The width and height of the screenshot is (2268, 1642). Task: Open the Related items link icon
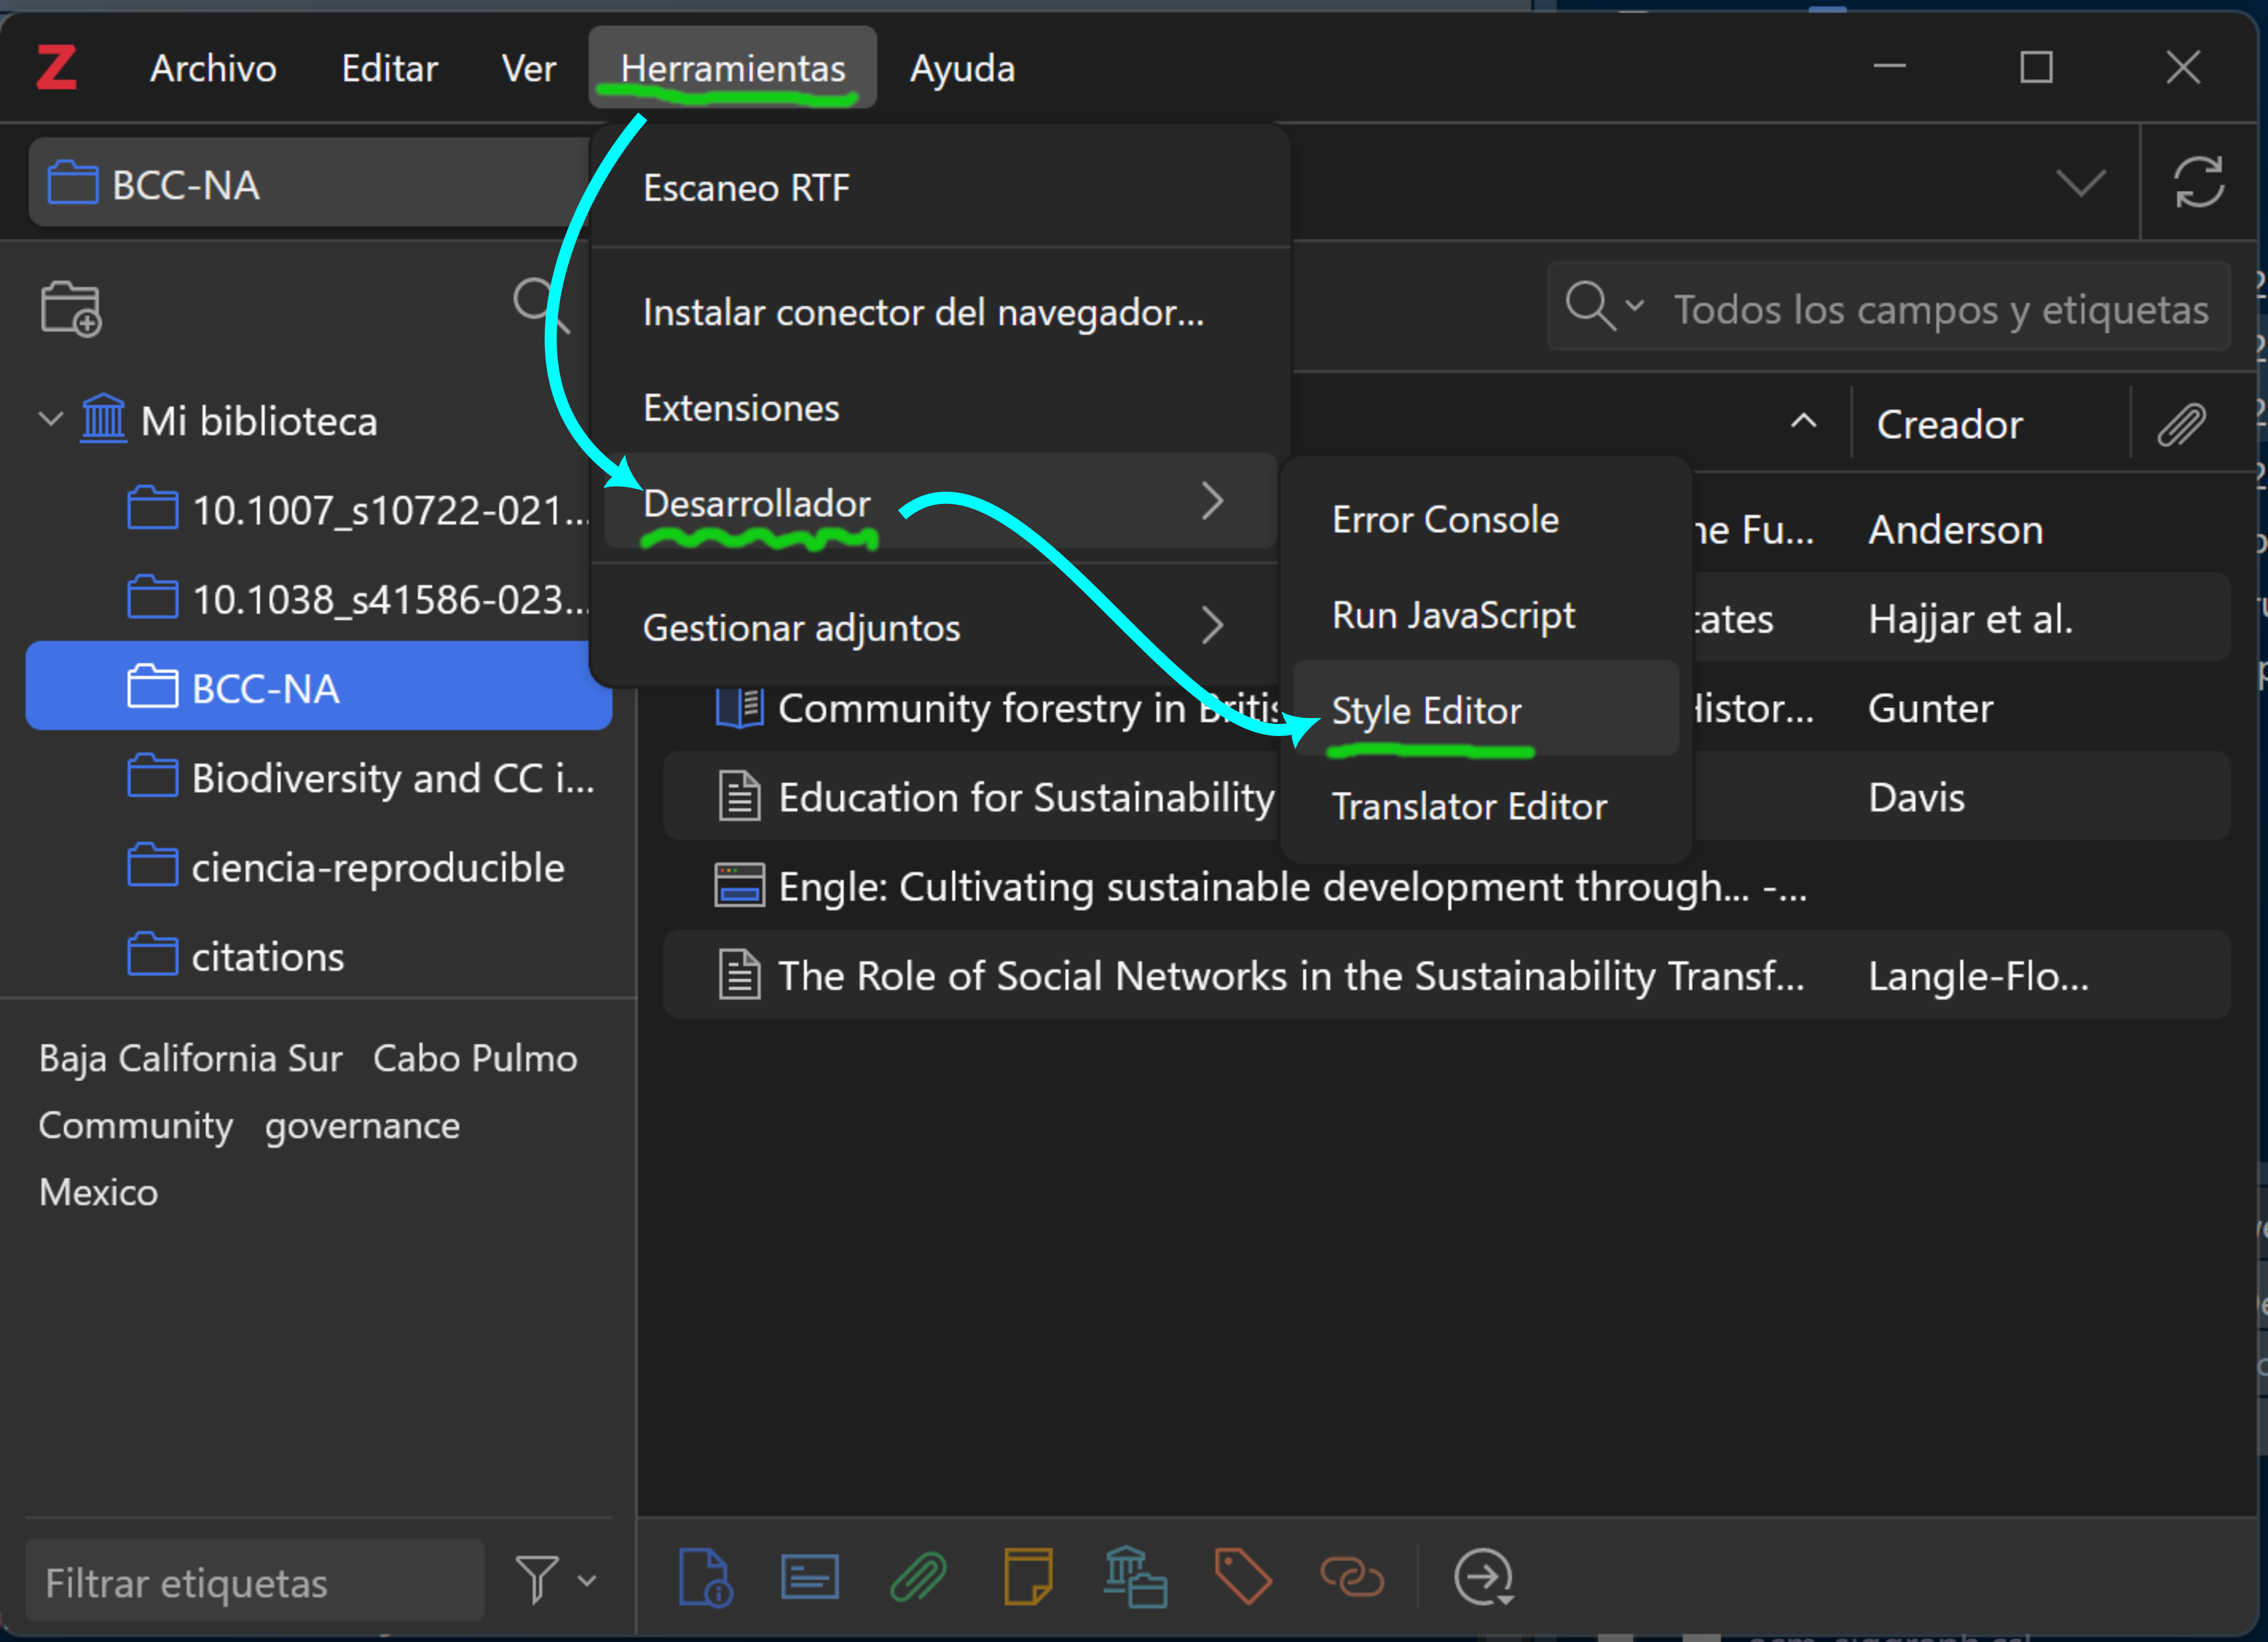tap(1351, 1577)
